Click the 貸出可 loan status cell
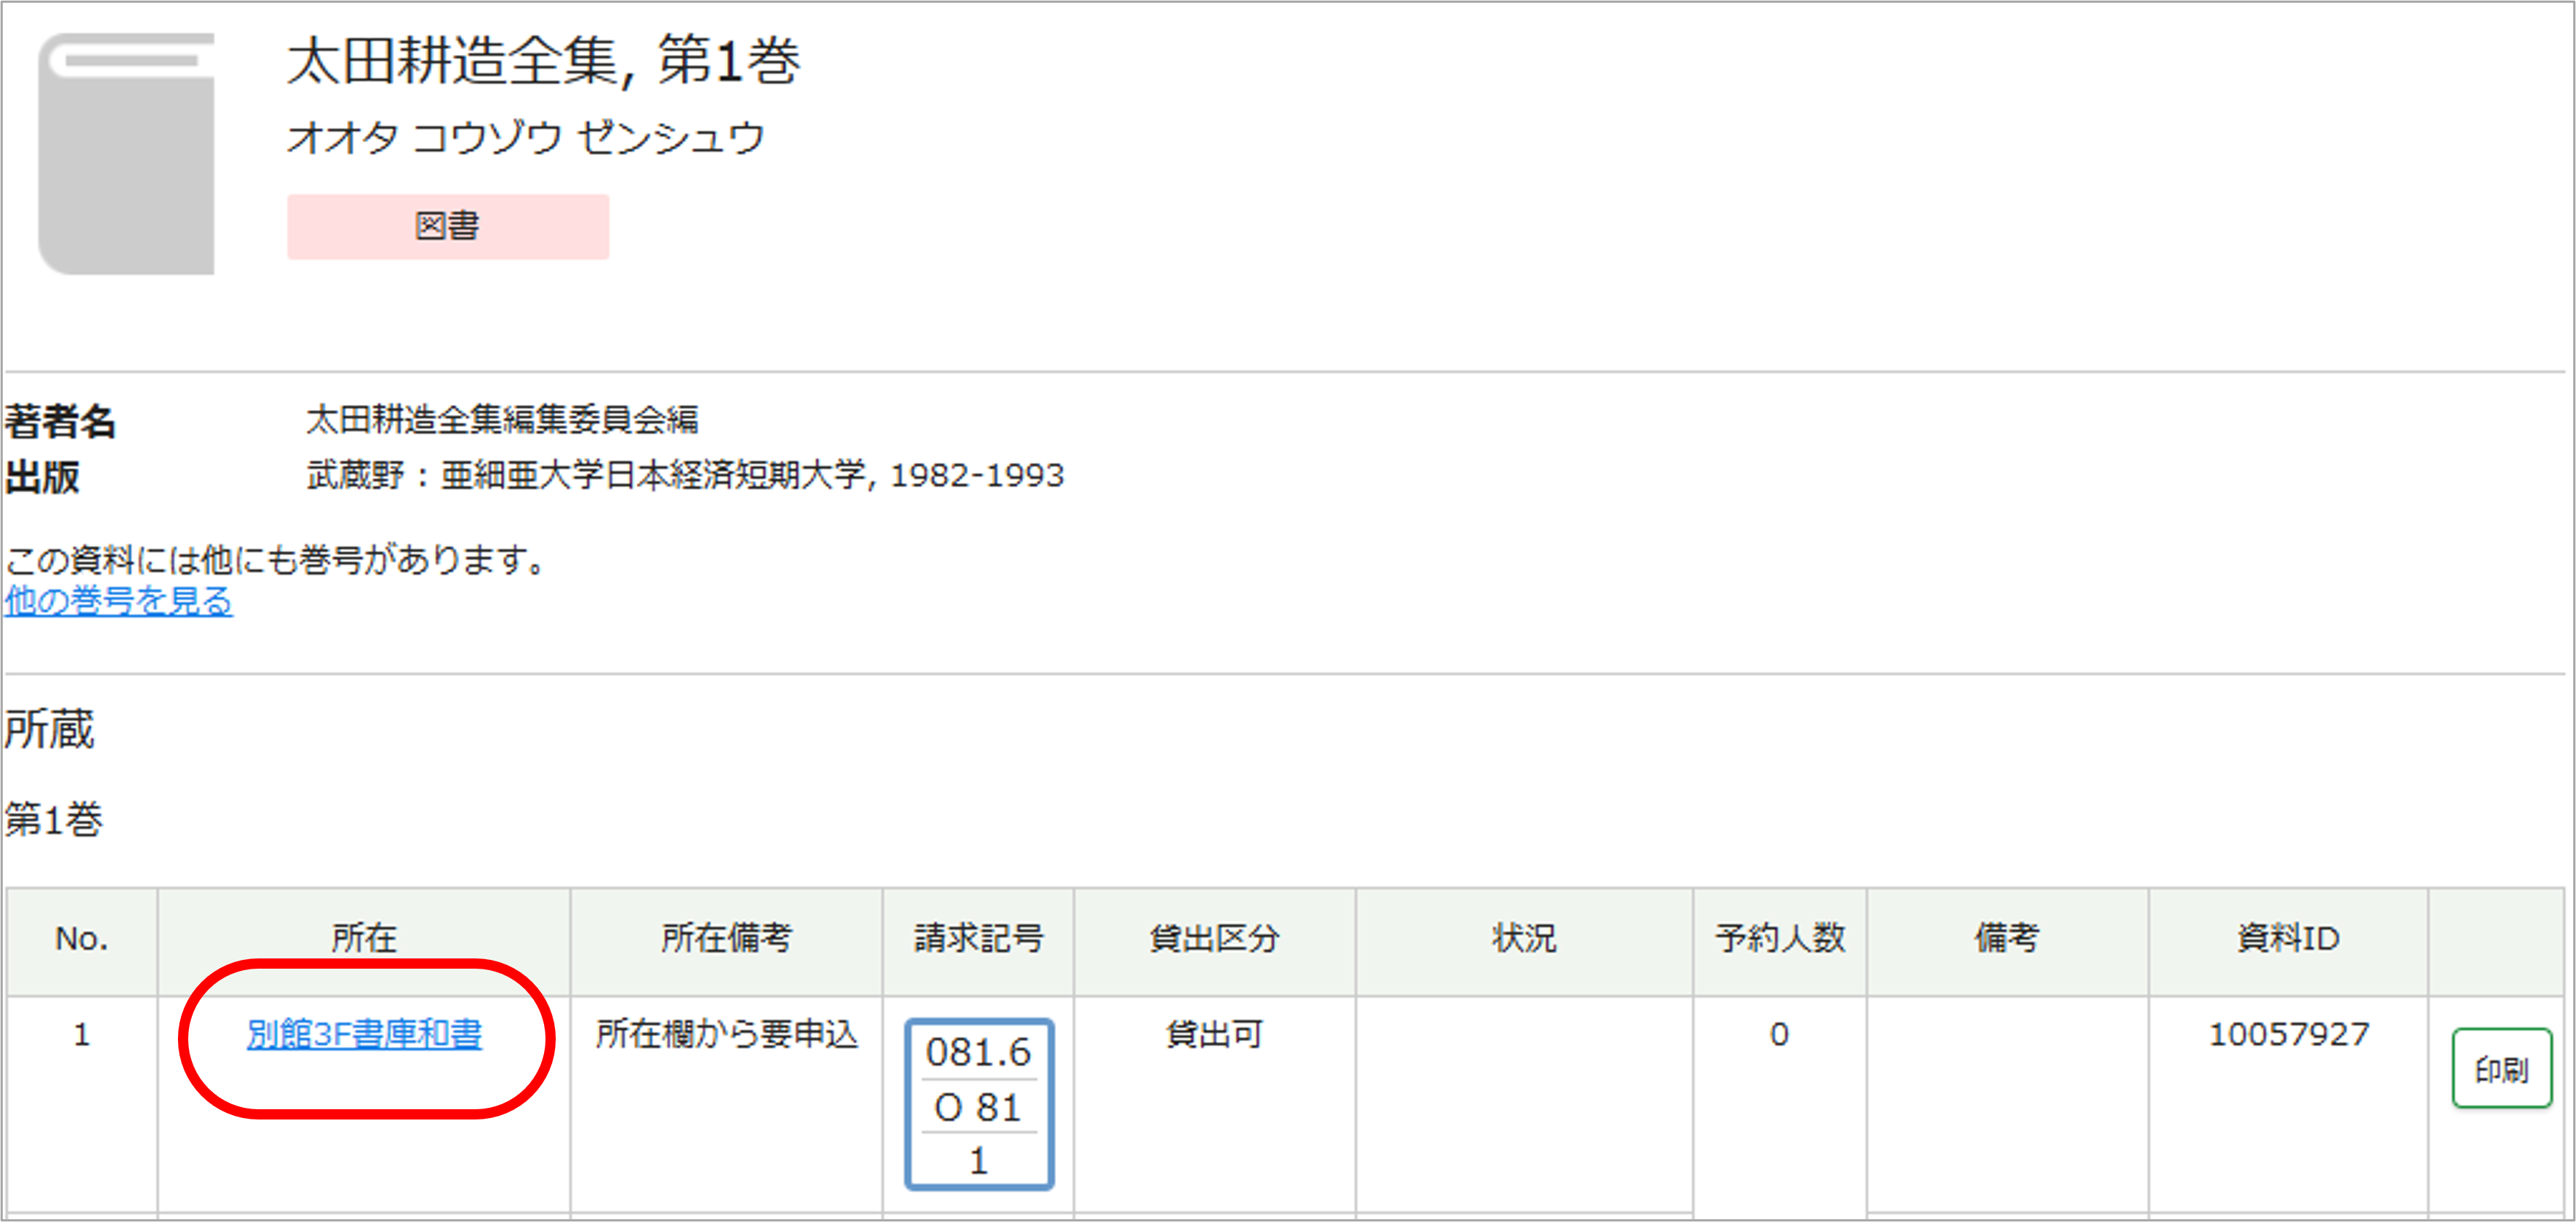The image size is (2576, 1222). tap(1214, 1034)
